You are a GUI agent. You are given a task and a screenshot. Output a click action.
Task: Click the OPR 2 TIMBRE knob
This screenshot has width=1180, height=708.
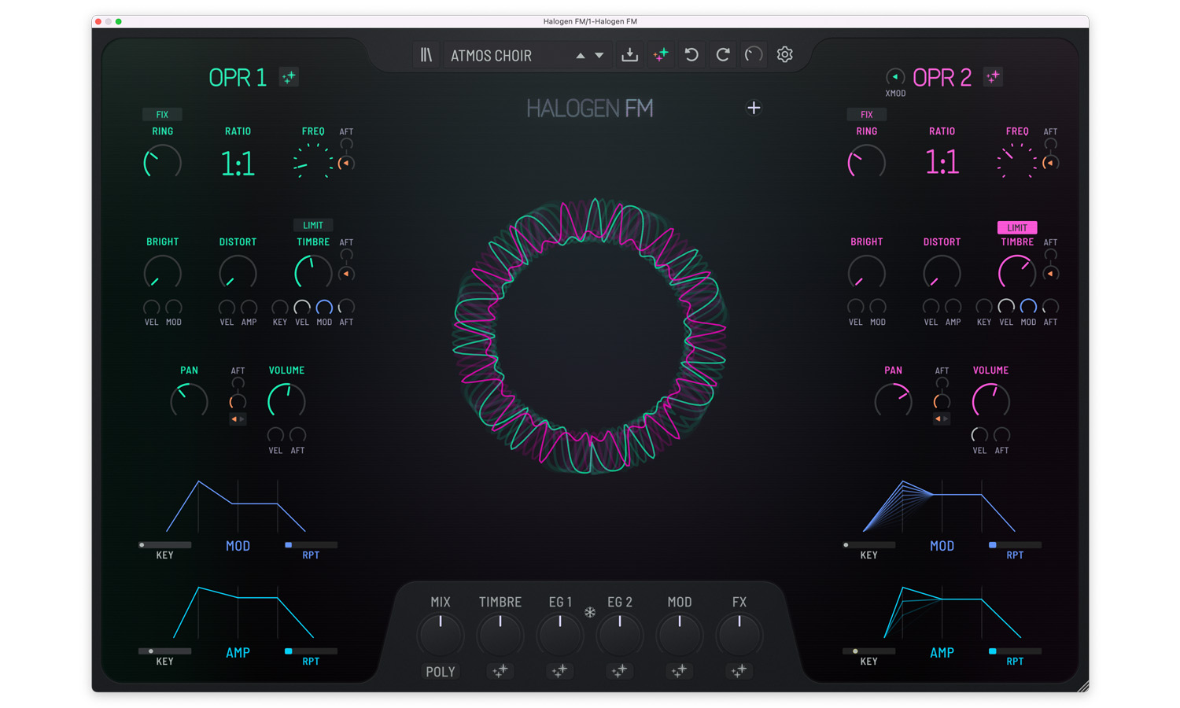1017,273
